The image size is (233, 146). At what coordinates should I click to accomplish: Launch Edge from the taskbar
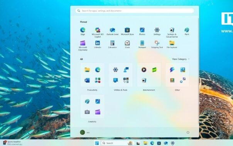(x=152, y=143)
